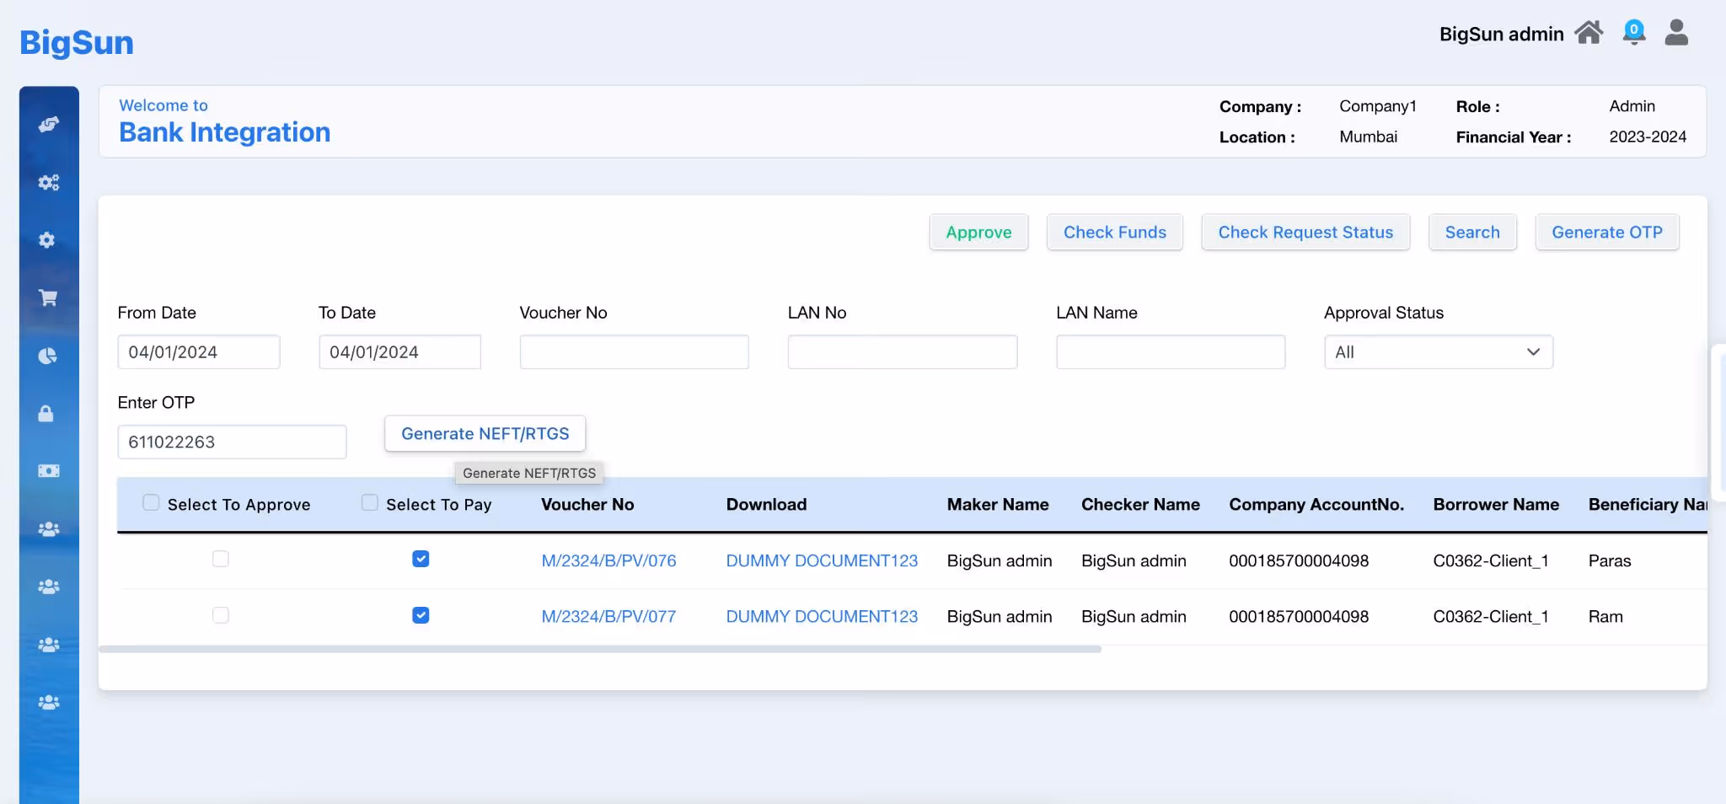The image size is (1726, 804).
Task: Uncheck Select To Pay for voucher M/2324/B/PV/076
Action: (x=421, y=559)
